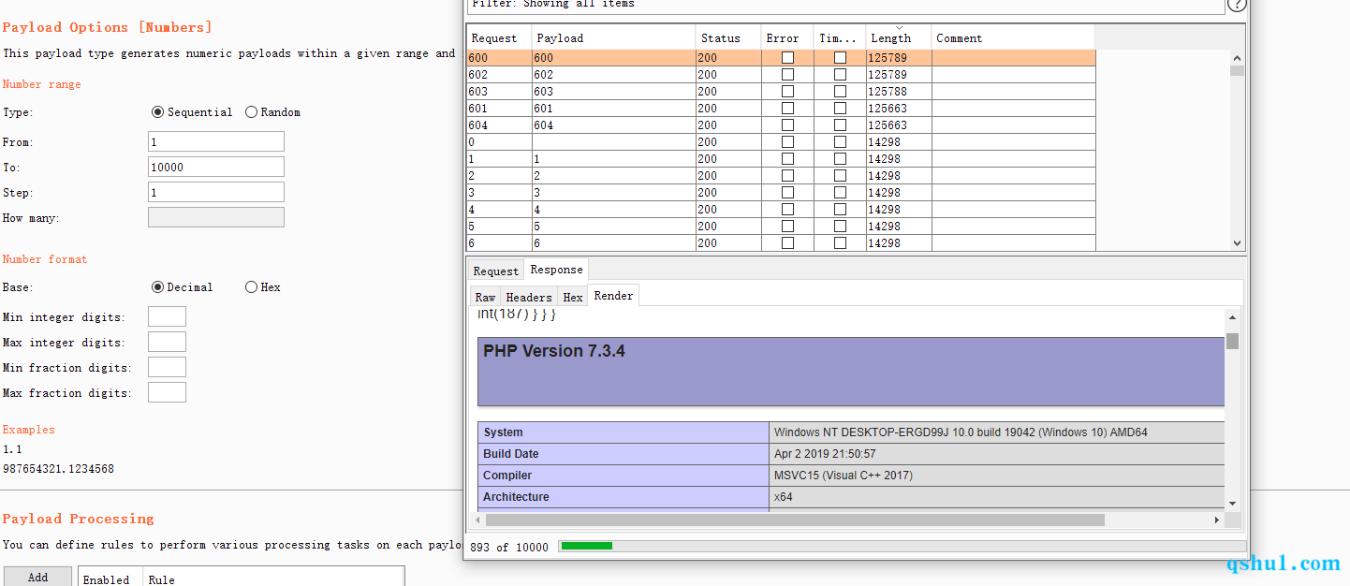1350x586 pixels.
Task: Open the Headers response view
Action: 529,297
